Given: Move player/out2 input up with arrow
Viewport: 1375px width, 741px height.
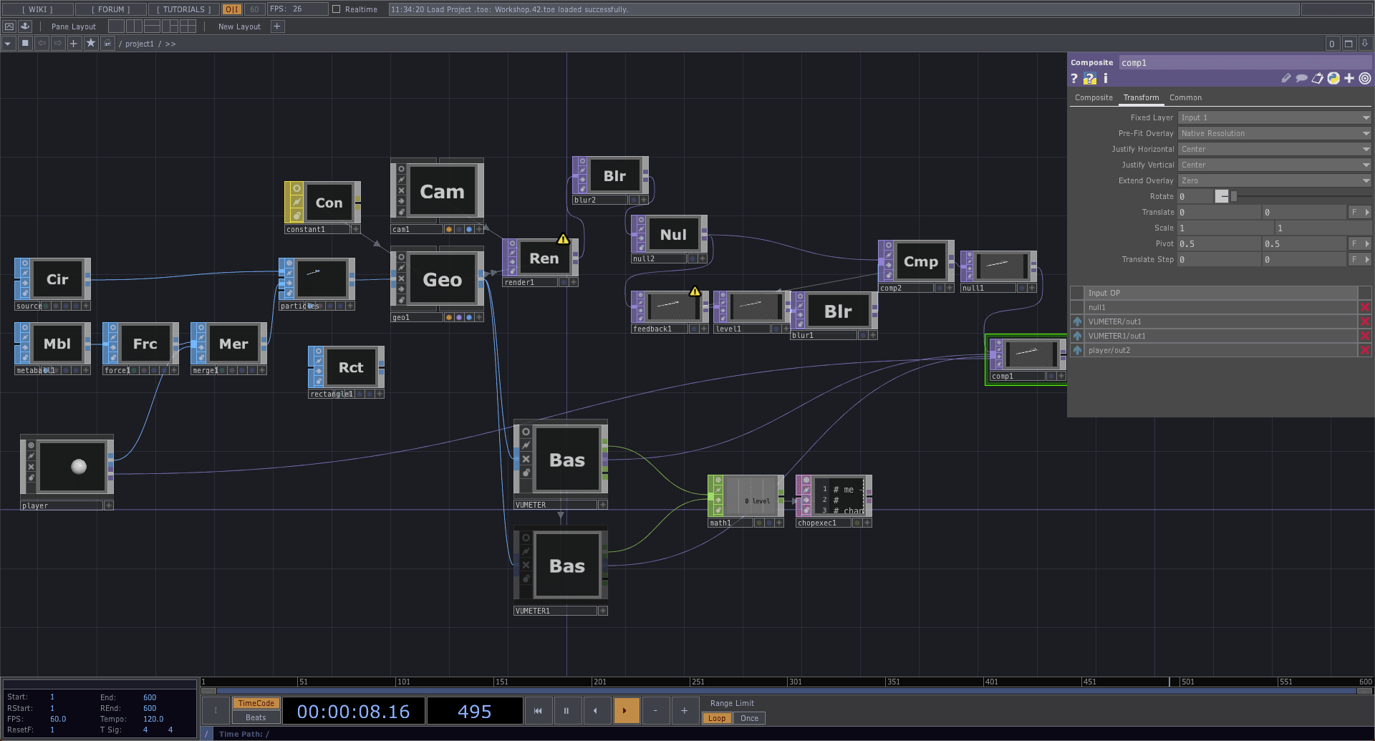Looking at the screenshot, I should (x=1077, y=351).
